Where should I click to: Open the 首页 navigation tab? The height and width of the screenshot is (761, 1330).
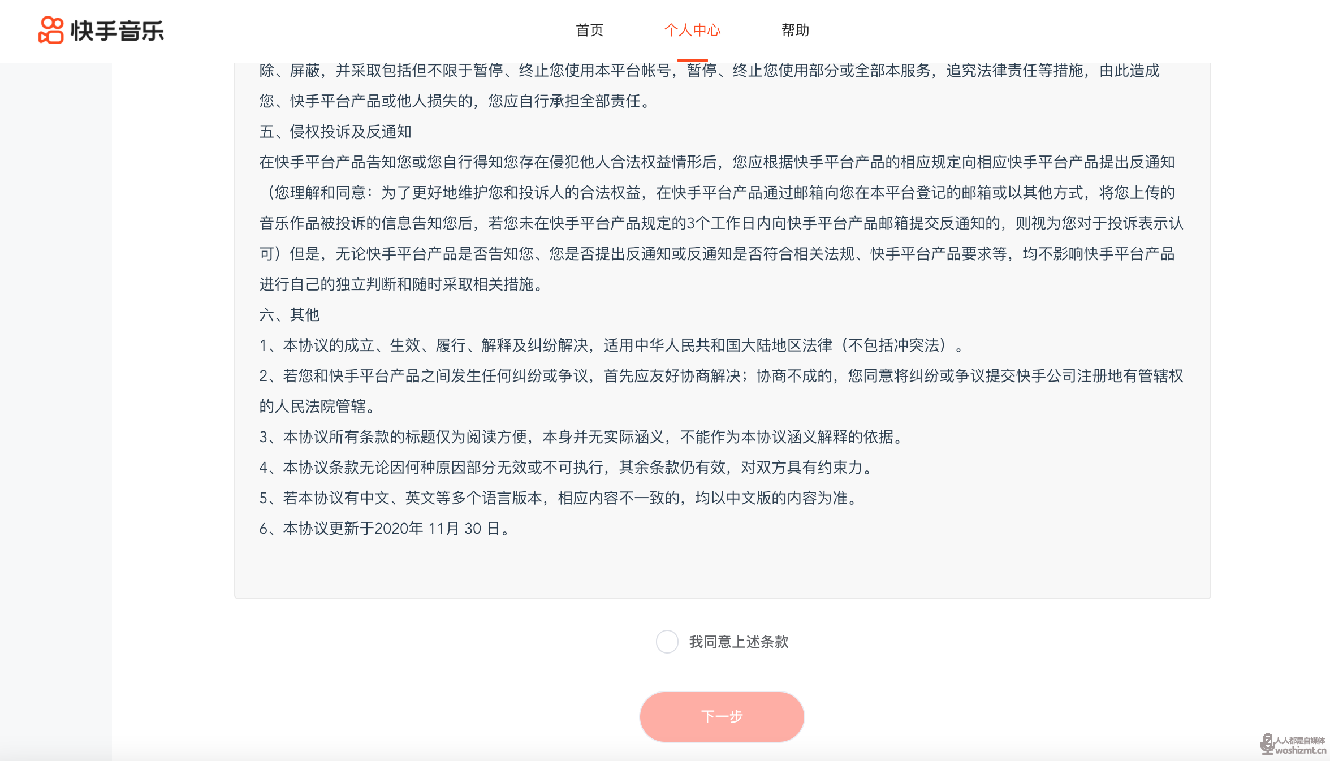pos(589,30)
